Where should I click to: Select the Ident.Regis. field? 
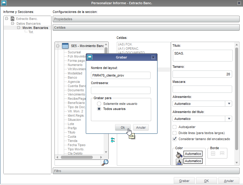coord(76,115)
